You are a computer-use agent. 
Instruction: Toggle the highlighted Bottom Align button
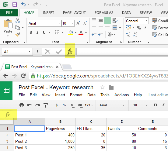coord(107,21)
